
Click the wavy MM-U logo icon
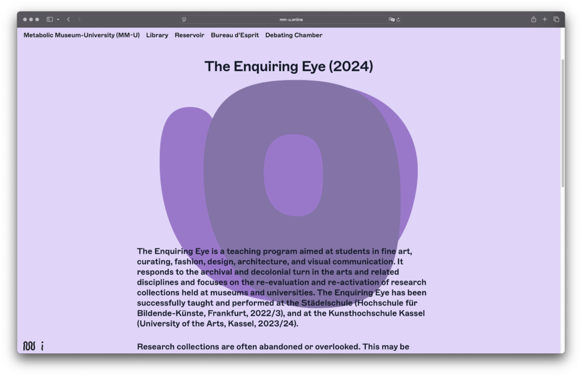click(x=29, y=346)
